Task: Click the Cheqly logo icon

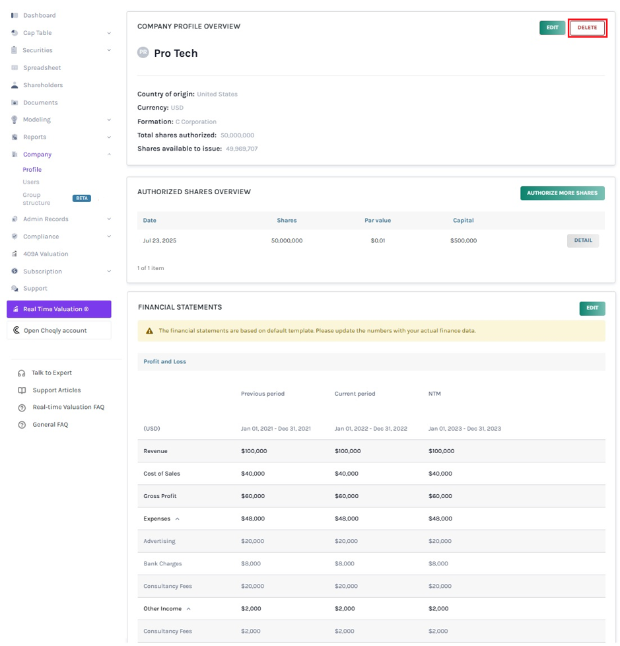Action: click(17, 330)
